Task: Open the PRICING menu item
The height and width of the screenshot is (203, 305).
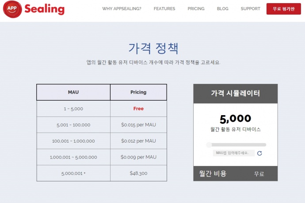Action: tap(196, 9)
